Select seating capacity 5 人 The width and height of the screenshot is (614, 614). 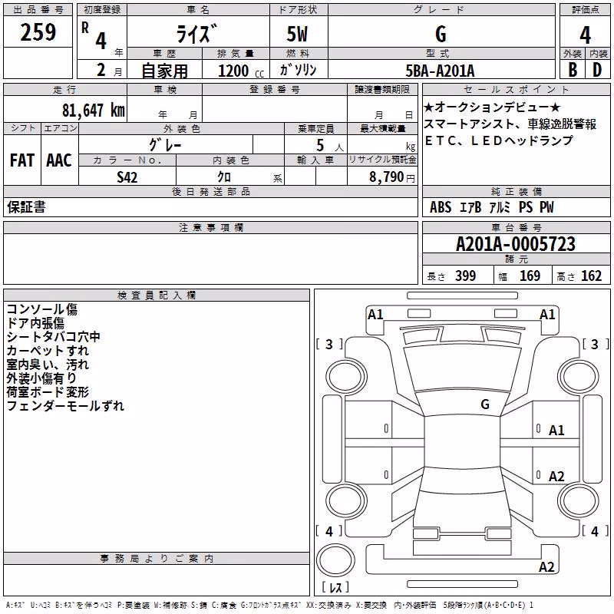coord(330,146)
